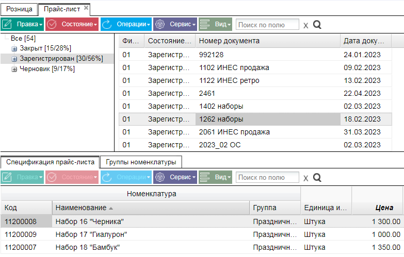
Task: Select document row 992128
Action: [x=255, y=55]
